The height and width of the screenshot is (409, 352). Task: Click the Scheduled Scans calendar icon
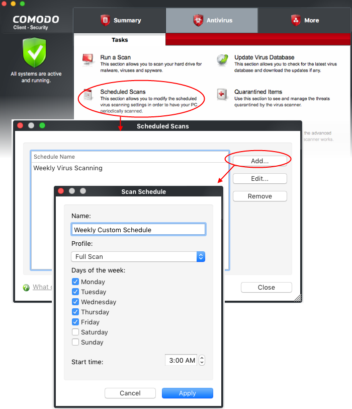click(87, 94)
